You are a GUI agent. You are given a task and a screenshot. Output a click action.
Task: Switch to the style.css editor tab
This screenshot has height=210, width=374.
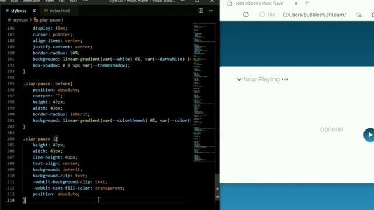click(x=19, y=10)
